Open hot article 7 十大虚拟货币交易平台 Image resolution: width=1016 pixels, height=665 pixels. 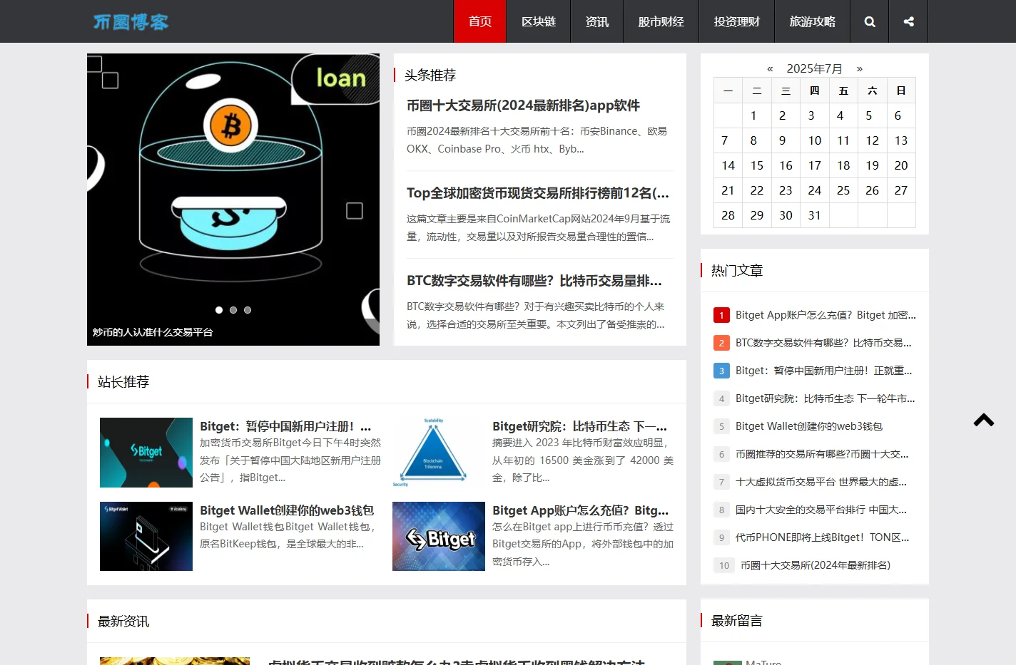[821, 482]
